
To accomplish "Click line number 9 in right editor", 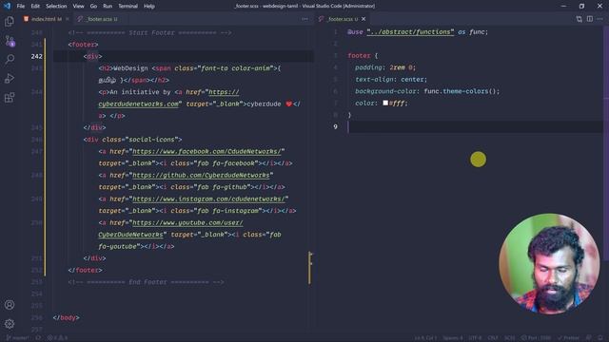I will pos(335,126).
